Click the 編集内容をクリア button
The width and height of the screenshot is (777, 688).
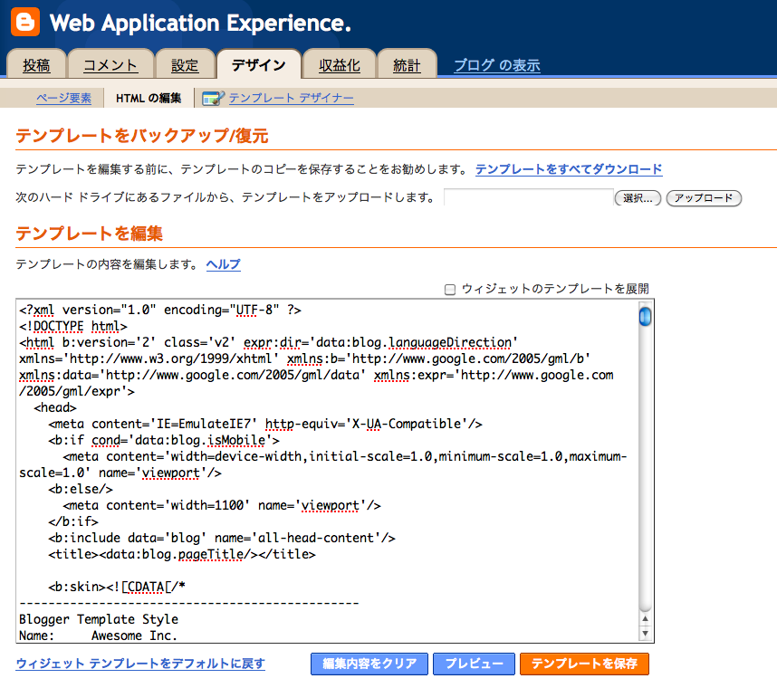[369, 664]
